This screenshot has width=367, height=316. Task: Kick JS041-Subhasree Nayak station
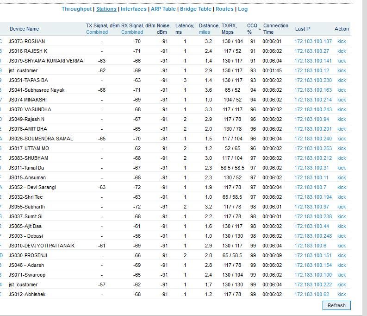342,90
